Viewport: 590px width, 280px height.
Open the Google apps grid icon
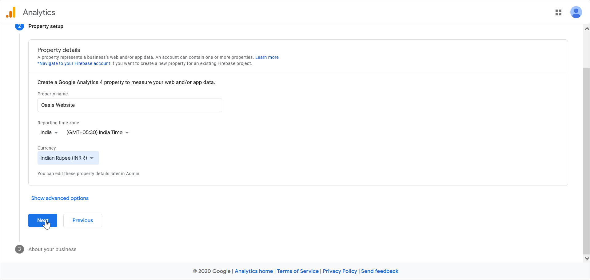[x=558, y=12]
